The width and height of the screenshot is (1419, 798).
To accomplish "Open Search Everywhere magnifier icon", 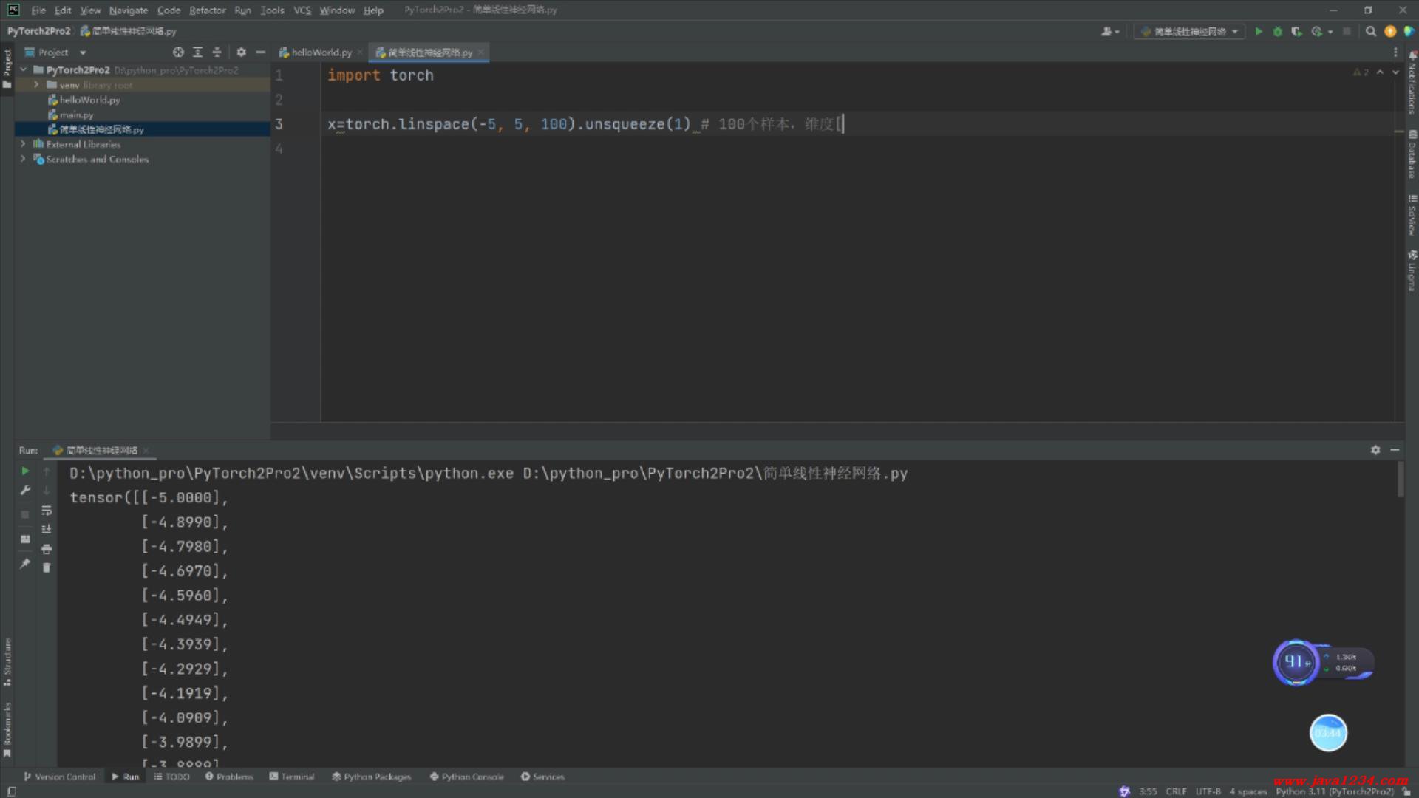I will coord(1371,31).
